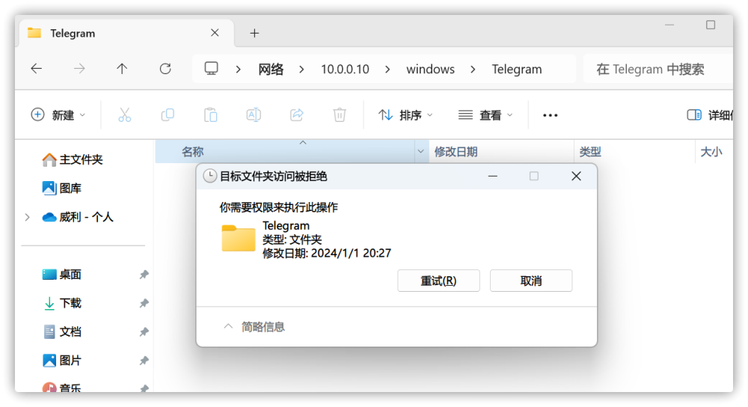Expand chevron between 网络 and 10.0.0.10
Screen dimensions: 748x407
(301, 69)
